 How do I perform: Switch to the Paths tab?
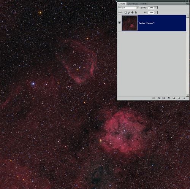tap(143, 4)
